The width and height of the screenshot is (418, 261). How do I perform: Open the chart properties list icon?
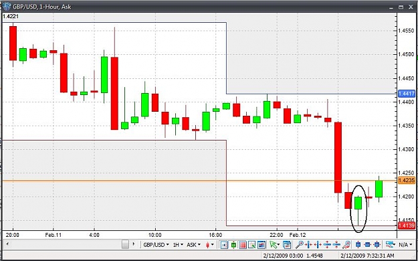click(x=287, y=244)
